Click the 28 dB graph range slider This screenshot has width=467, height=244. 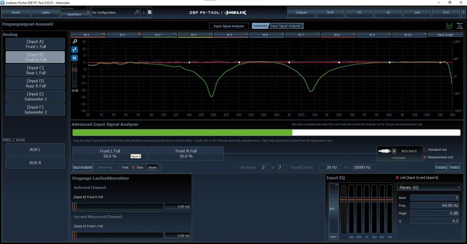click(x=74, y=75)
